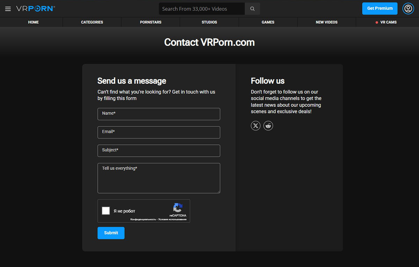Click the site logo in the header
The image size is (419, 267).
pyautogui.click(x=35, y=9)
